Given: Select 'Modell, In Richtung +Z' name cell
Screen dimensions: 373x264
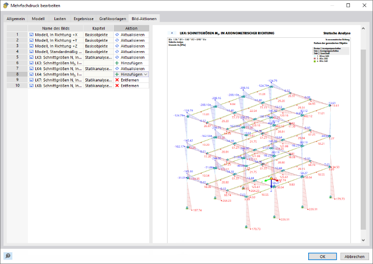Looking at the screenshot, I should coord(56,46).
